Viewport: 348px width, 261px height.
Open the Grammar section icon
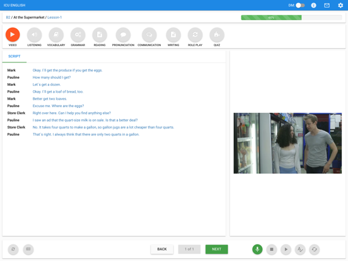78,35
